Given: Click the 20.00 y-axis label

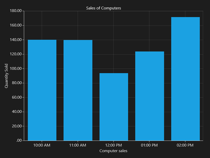Looking at the screenshot, I should (x=17, y=126).
